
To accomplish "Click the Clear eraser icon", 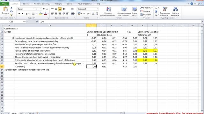I will coord(156,15).
